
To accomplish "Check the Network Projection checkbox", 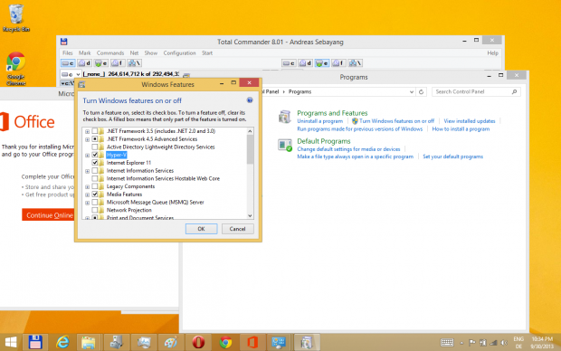I will click(95, 210).
